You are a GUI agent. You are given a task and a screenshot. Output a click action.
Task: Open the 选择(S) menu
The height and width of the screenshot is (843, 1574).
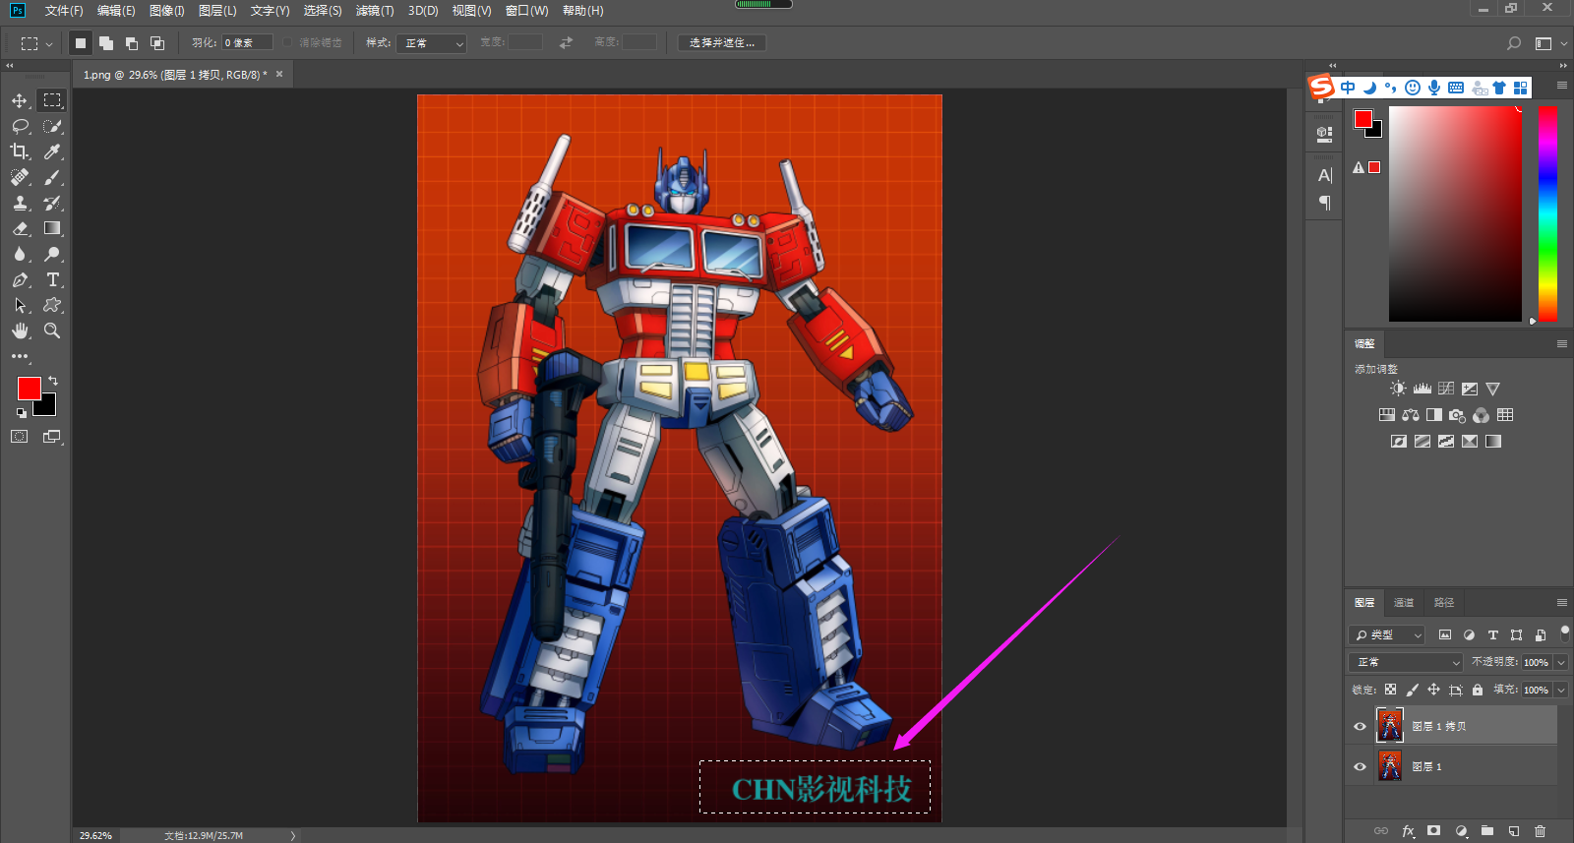[x=323, y=11]
